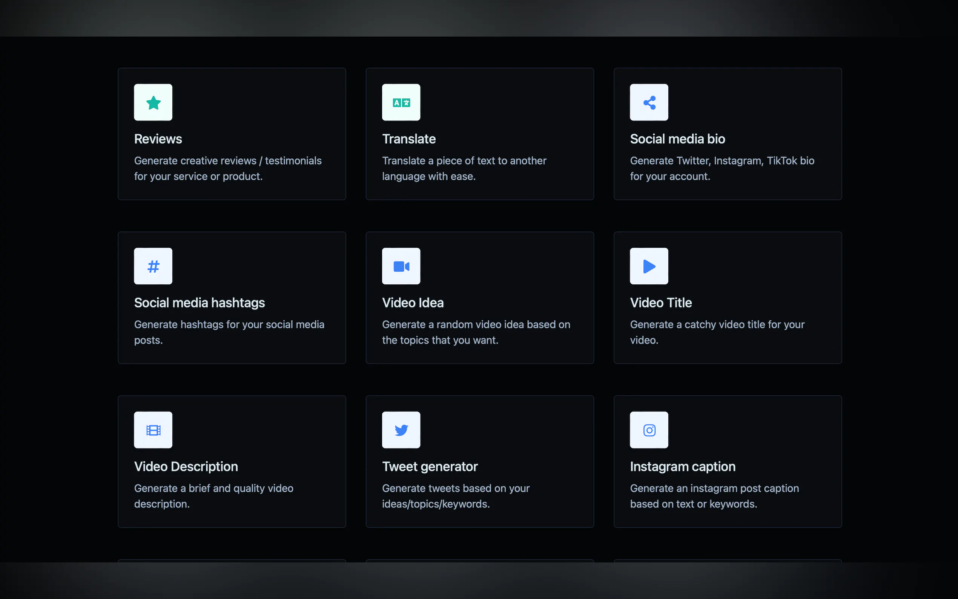The width and height of the screenshot is (958, 599).
Task: Click the hashtag icon tile
Action: click(153, 266)
